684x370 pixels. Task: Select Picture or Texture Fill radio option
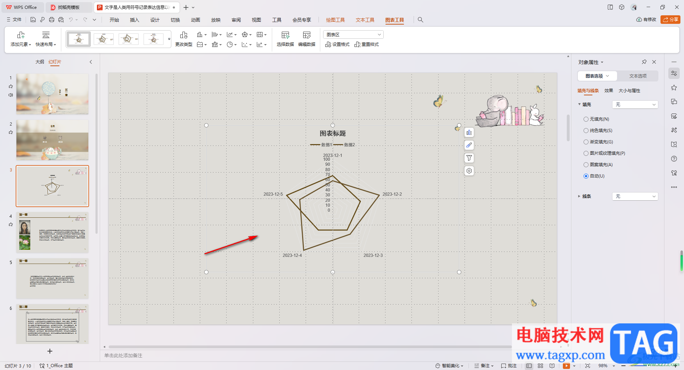604,153
